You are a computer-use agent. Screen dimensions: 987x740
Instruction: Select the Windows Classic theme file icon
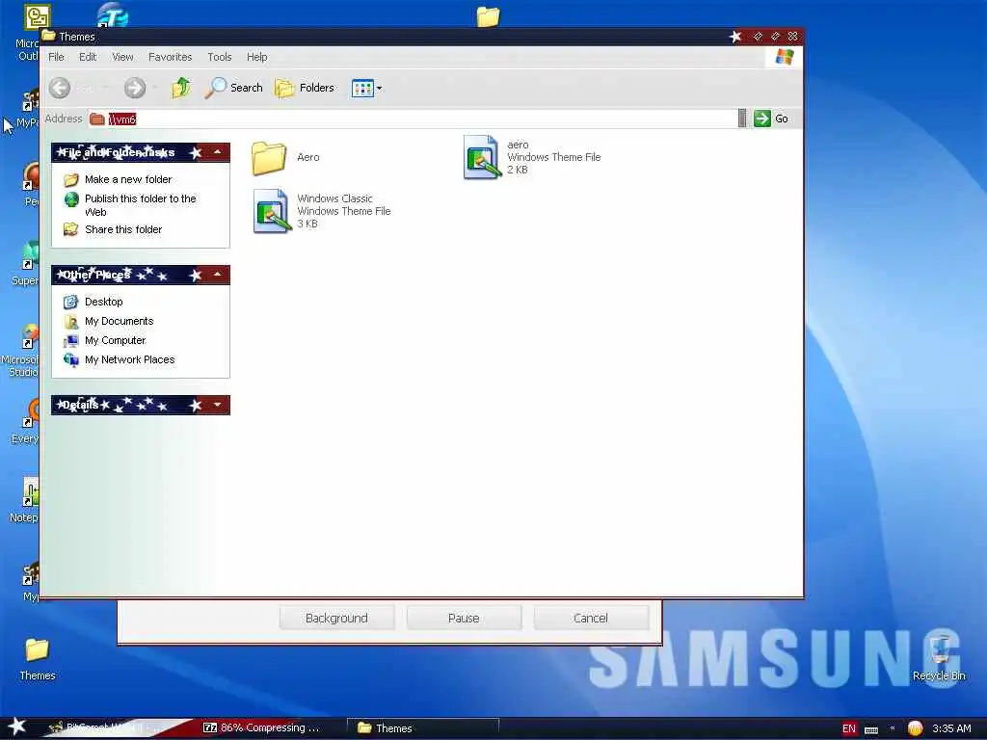click(x=271, y=211)
